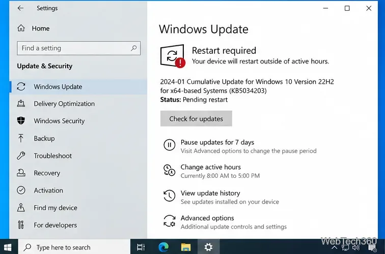Click the magnifier icon in Find a setting
Screen dimensions: 385x254
tap(134, 48)
